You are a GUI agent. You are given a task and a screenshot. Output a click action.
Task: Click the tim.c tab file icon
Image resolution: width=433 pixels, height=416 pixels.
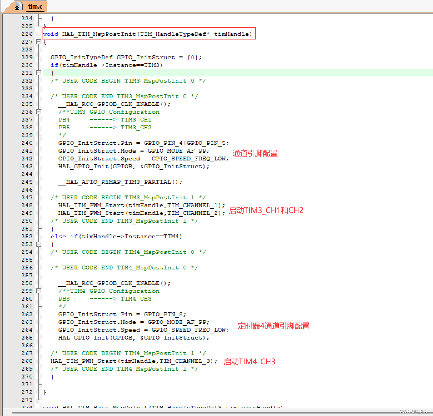pyautogui.click(x=19, y=7)
